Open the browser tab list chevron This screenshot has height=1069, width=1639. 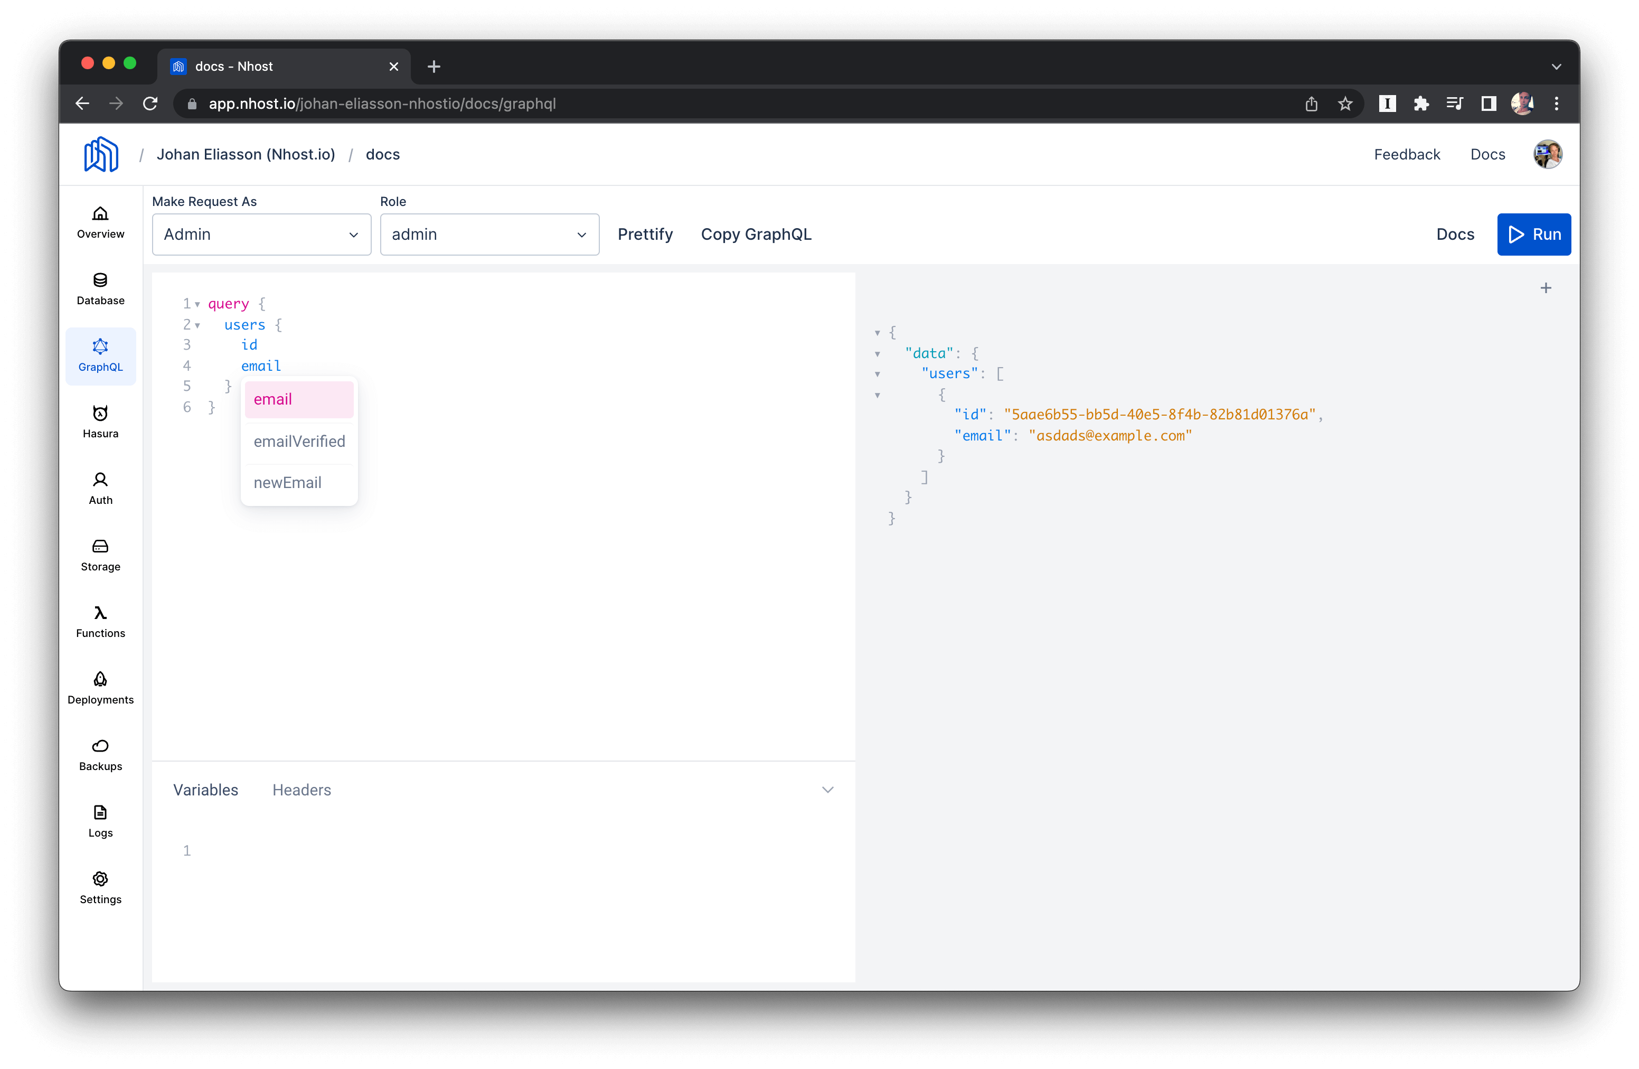click(x=1556, y=66)
